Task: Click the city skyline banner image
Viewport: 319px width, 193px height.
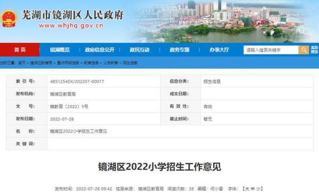Action: (x=222, y=21)
